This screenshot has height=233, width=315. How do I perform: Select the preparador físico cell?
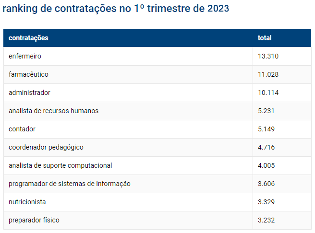34,220
